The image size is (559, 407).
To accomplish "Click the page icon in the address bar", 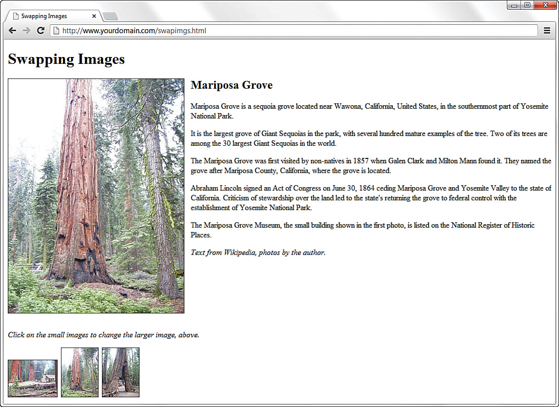I will (55, 30).
